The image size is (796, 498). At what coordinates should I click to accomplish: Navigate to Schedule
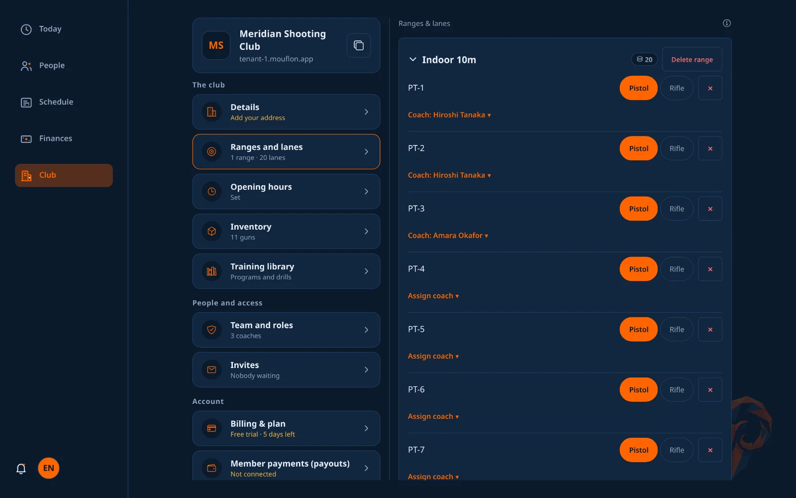click(64, 102)
